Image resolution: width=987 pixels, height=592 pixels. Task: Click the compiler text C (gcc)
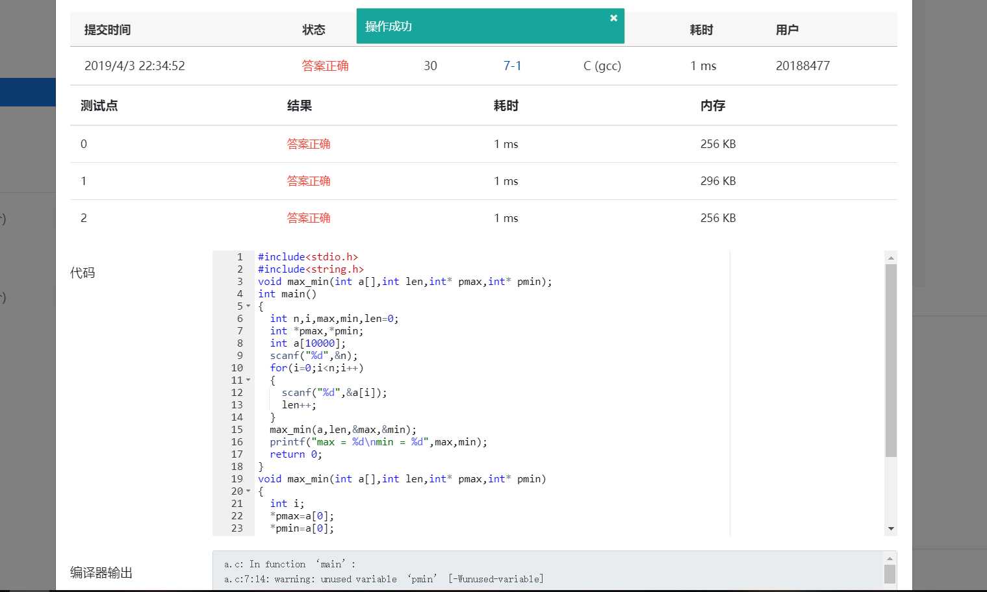point(602,66)
